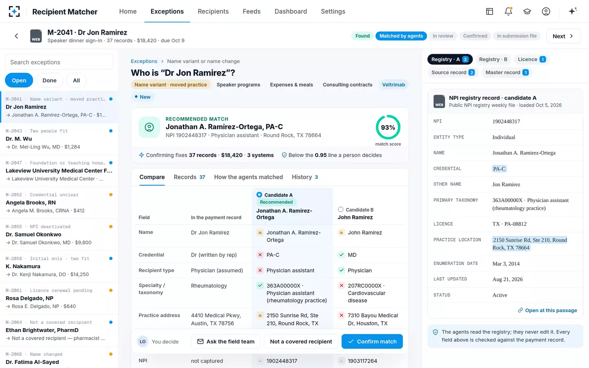
Task: Filter exceptions to Open
Action: point(19,80)
